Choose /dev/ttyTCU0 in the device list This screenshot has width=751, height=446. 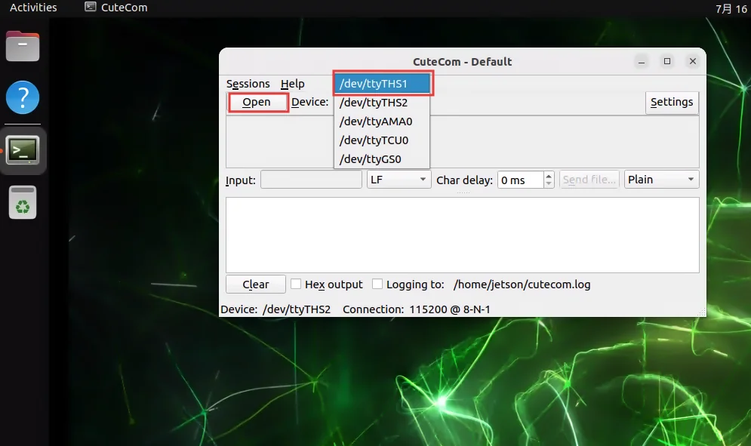[x=382, y=140]
